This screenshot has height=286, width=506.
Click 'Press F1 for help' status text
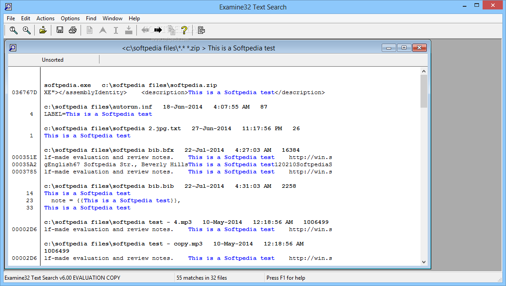285,277
